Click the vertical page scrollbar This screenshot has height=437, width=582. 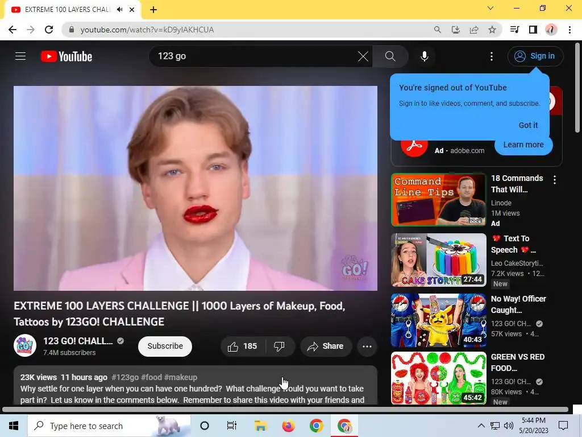(x=578, y=88)
